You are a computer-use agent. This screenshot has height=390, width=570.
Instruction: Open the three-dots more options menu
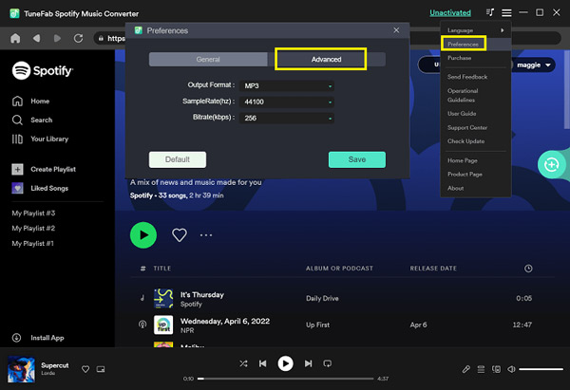tap(206, 235)
